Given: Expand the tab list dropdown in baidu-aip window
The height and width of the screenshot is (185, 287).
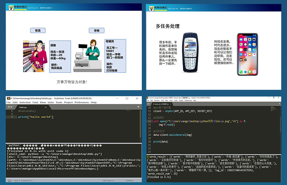Looking at the screenshot, I should point(279,104).
